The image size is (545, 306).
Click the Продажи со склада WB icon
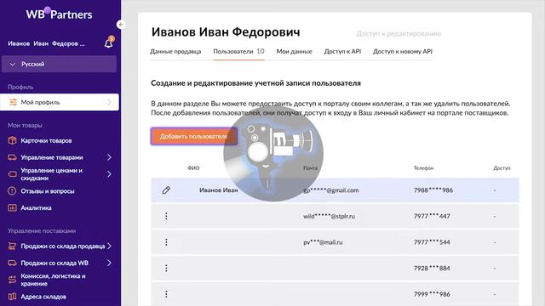12,263
